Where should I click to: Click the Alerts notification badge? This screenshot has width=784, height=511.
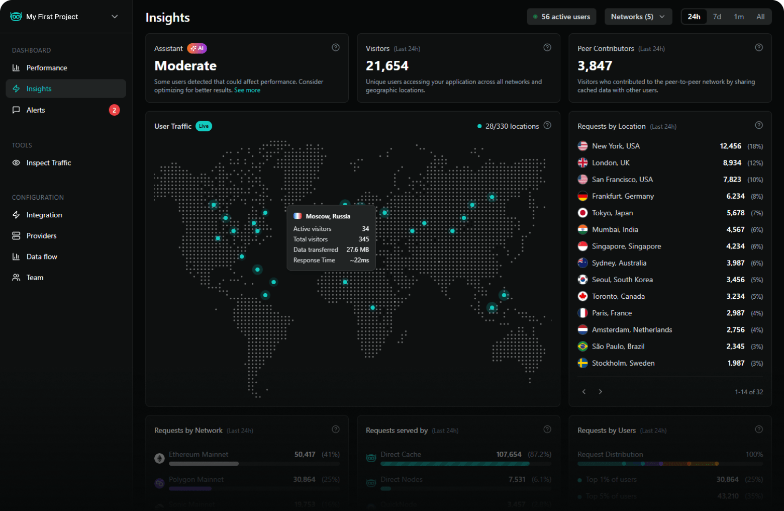point(115,110)
